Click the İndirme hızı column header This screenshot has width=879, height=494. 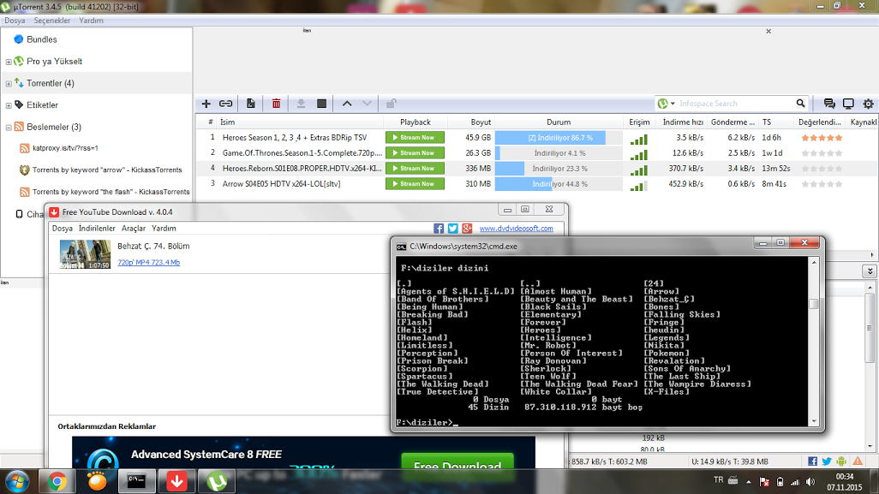click(683, 122)
